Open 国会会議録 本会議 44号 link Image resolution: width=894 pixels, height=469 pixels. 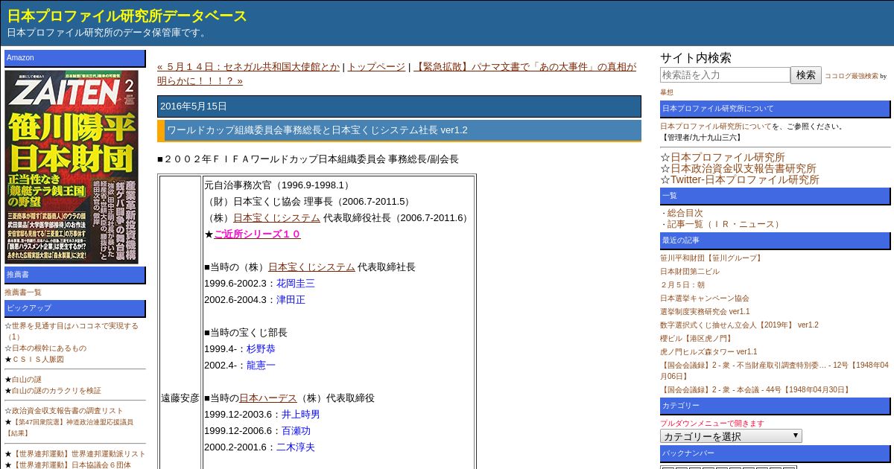tap(755, 390)
